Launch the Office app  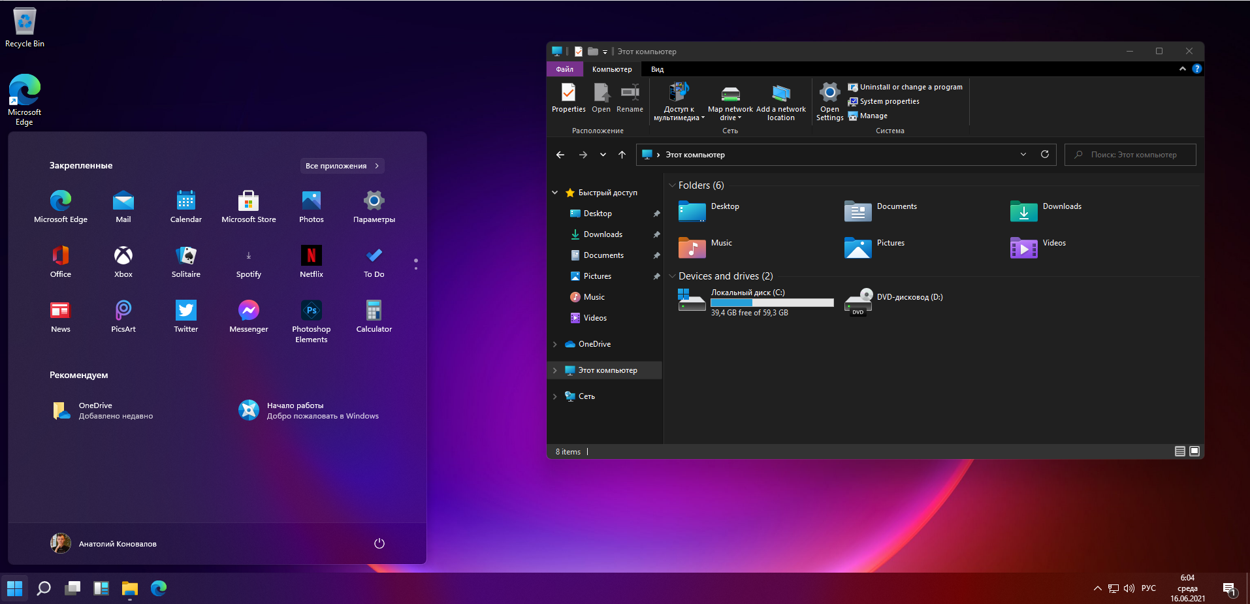click(x=61, y=261)
